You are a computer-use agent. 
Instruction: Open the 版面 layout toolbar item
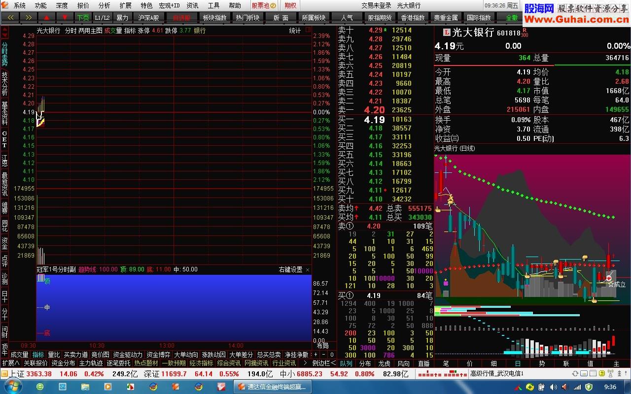click(x=281, y=17)
